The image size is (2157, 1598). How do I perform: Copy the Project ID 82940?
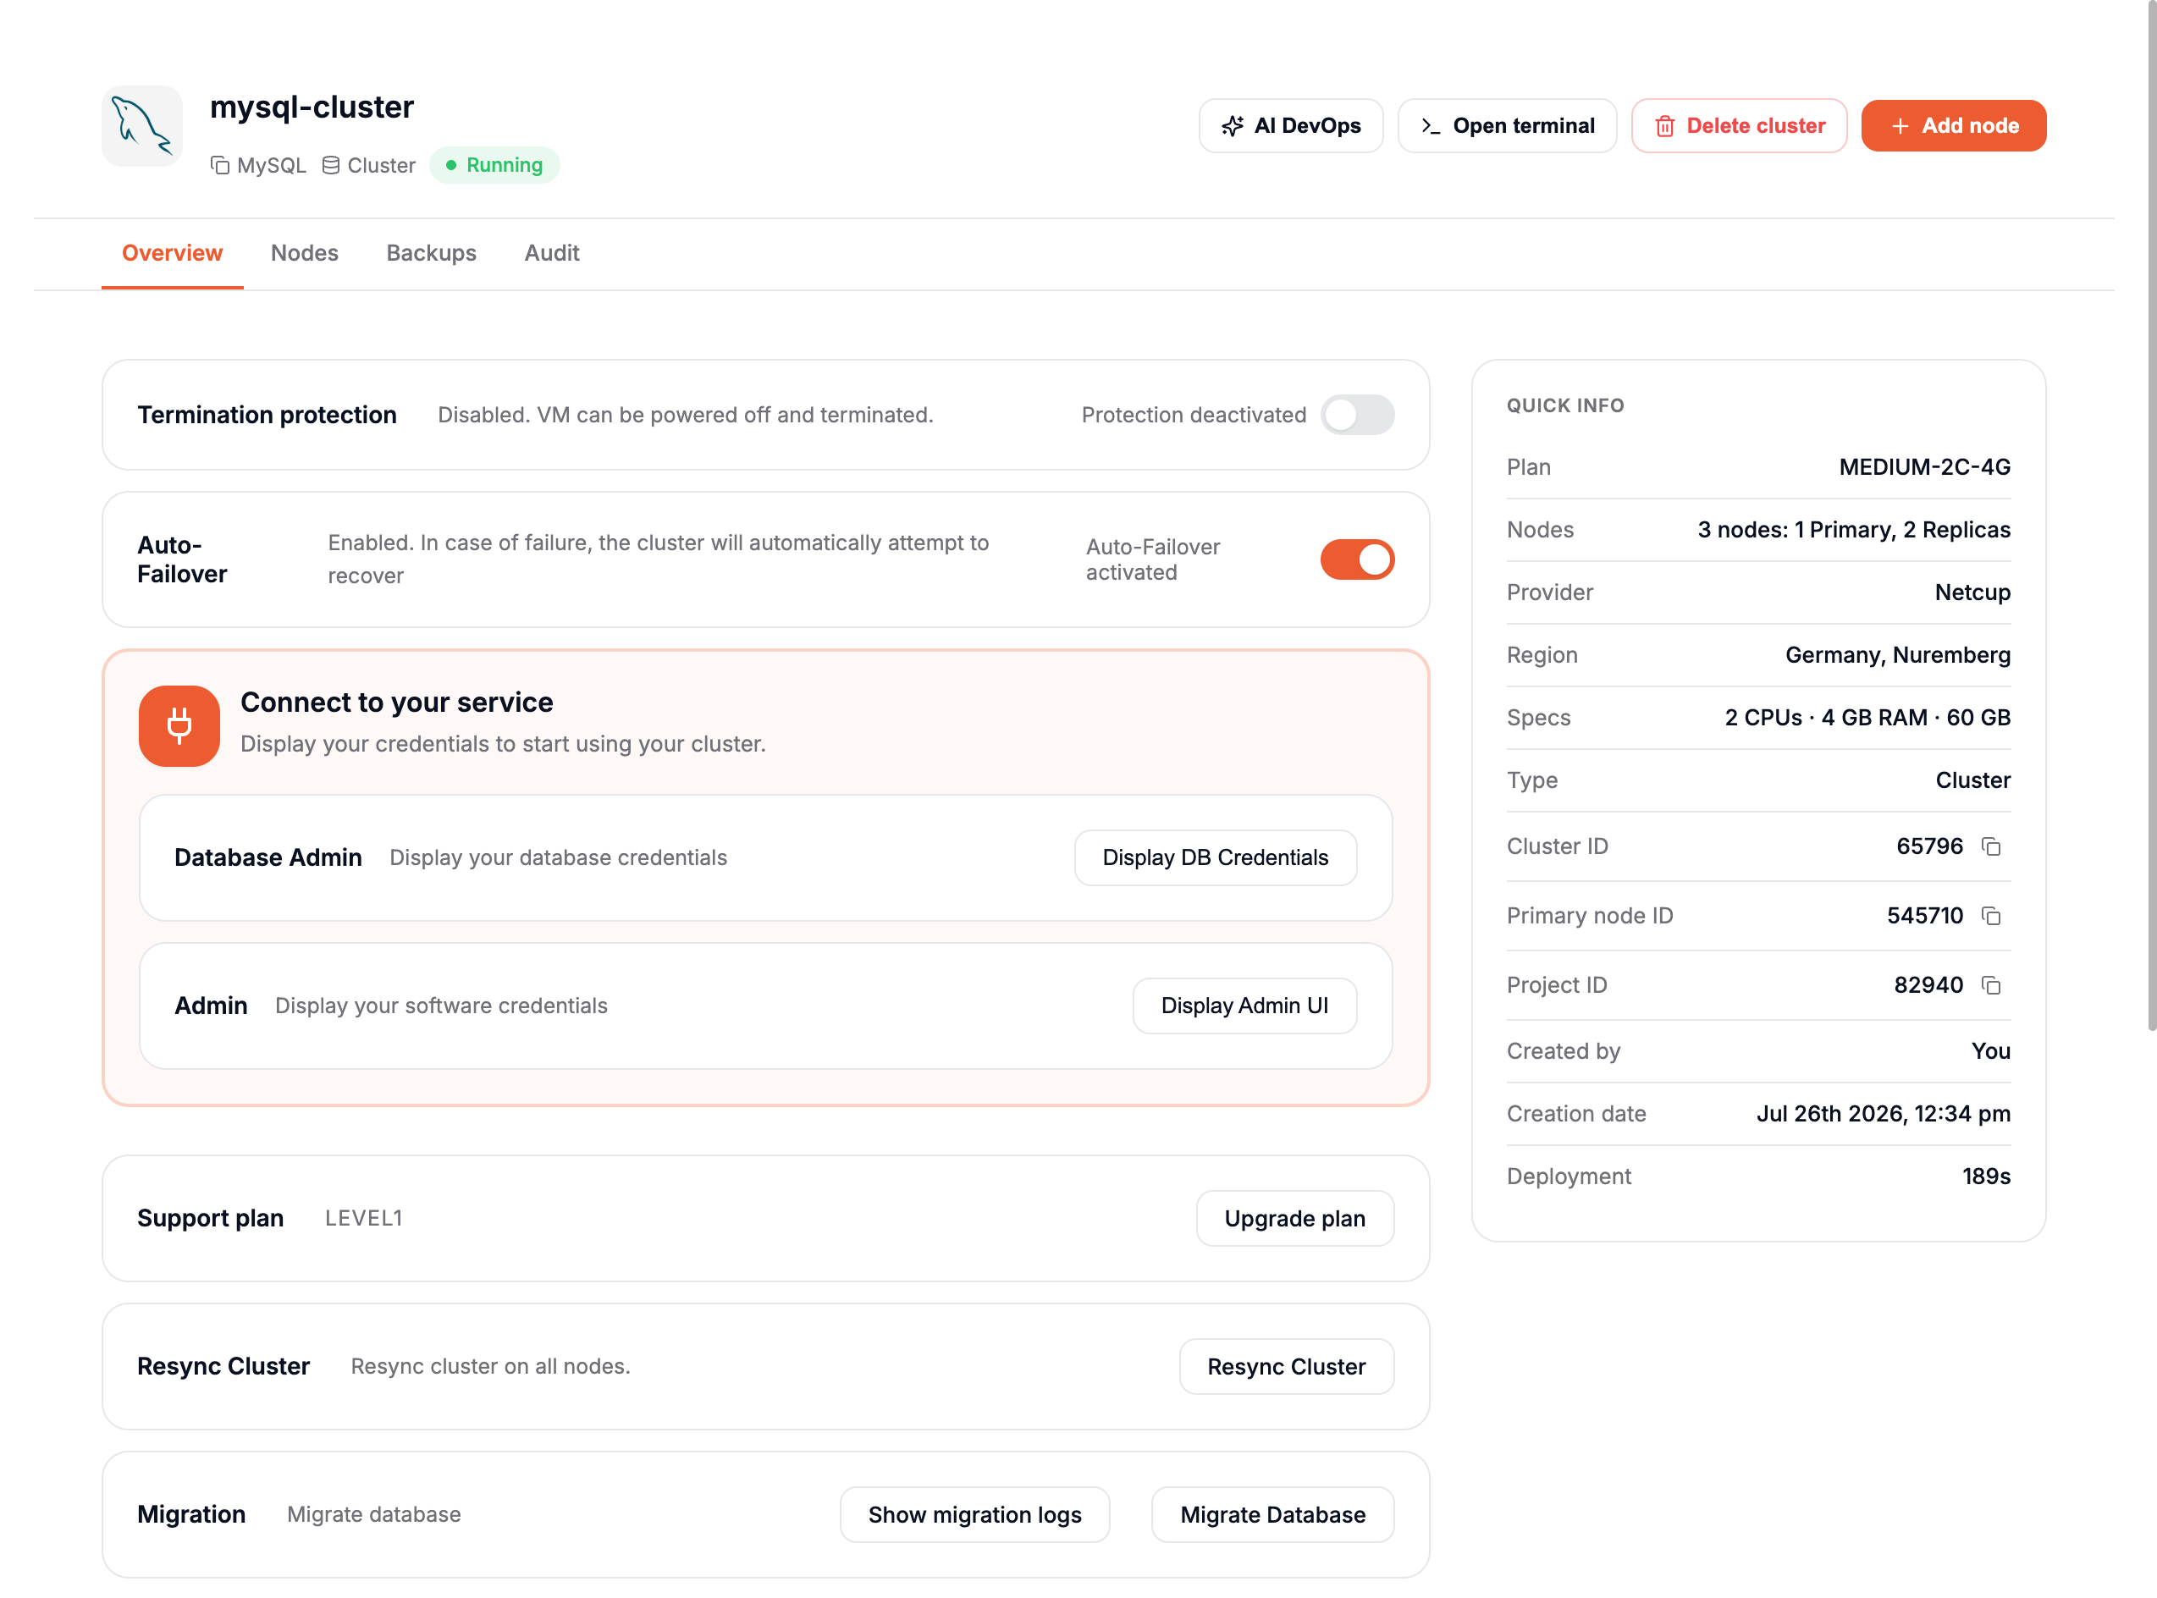click(1990, 986)
